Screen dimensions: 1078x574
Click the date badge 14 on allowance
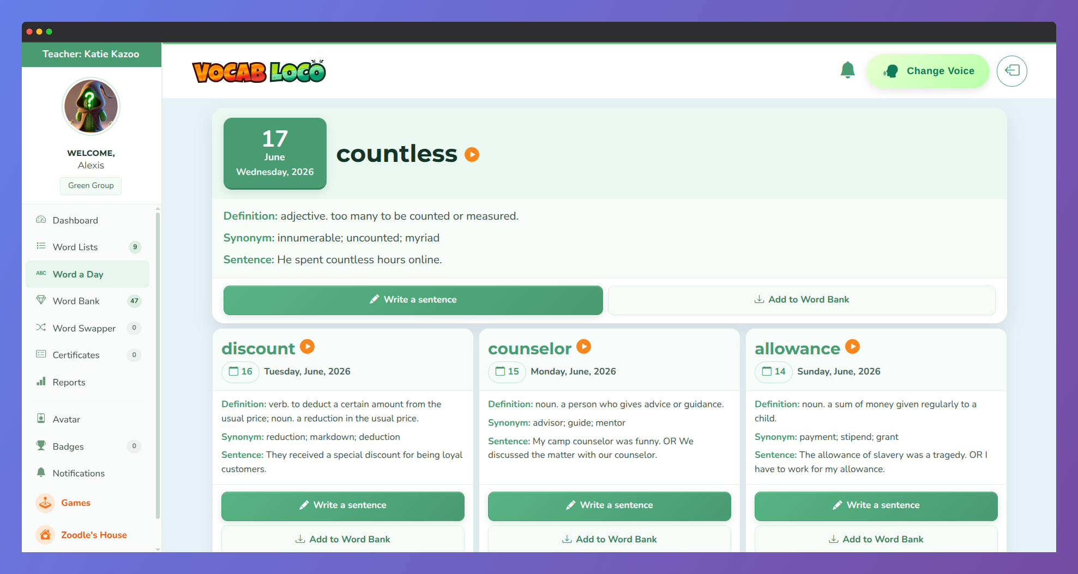click(774, 372)
